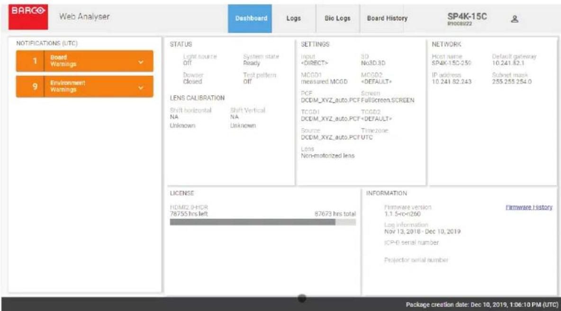Image resolution: width=561 pixels, height=311 pixels.
Task: Click the subnet mask 255.255.254.0
Action: [512, 82]
